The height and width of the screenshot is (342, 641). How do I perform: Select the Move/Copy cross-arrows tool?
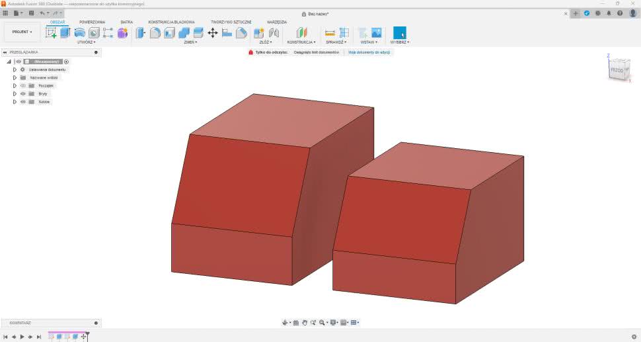pyautogui.click(x=213, y=32)
